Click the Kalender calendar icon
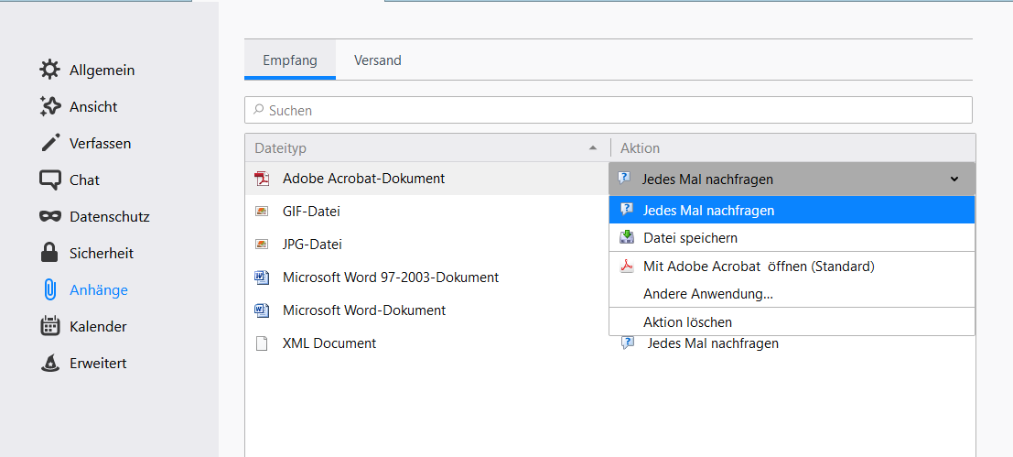This screenshot has height=457, width=1013. pos(49,326)
